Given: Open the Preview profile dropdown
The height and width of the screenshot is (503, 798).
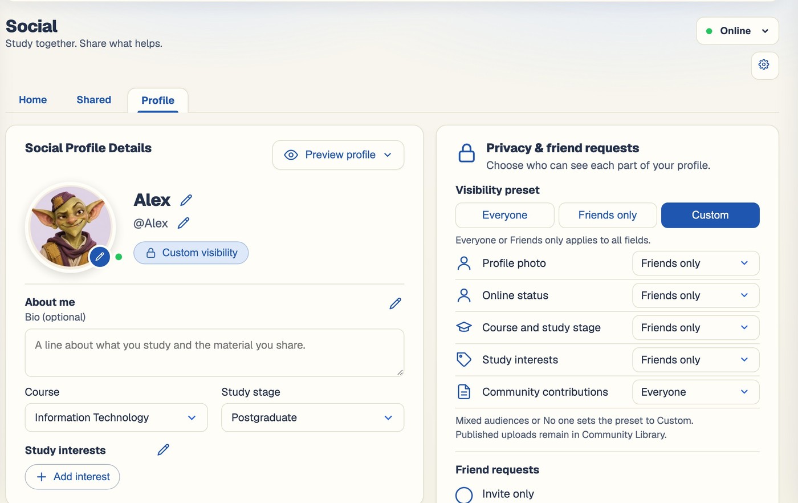Looking at the screenshot, I should pos(339,155).
